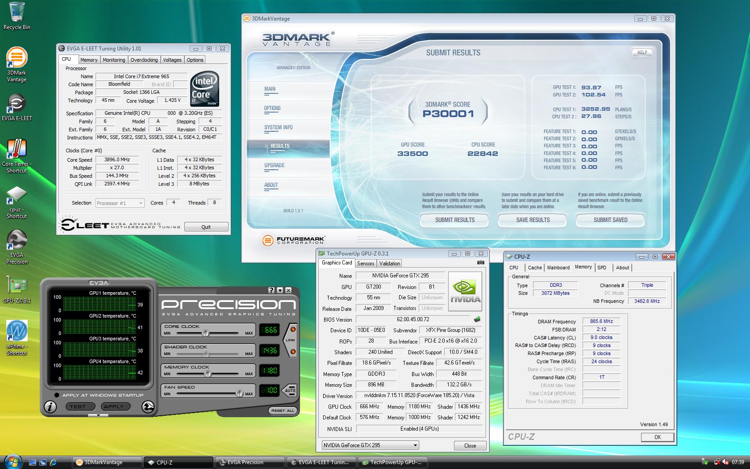Open the Windows Start menu orb
750x469 pixels.
pos(12,461)
